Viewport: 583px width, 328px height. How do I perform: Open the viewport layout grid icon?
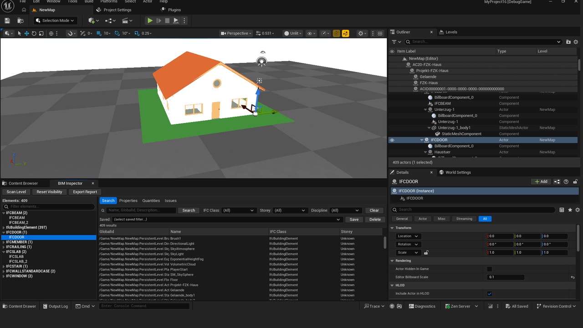coord(380,33)
